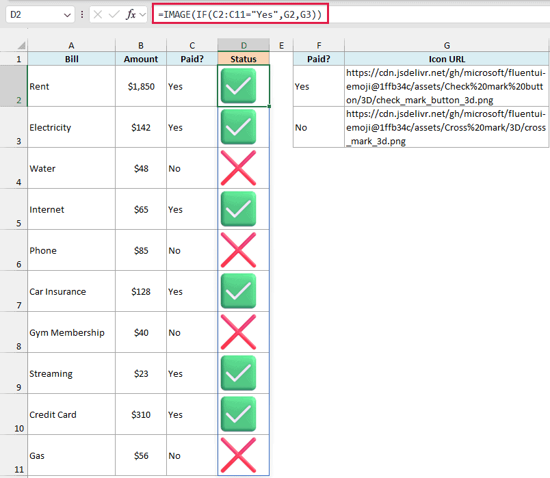This screenshot has width=550, height=478.
Task: Select row 4 header
Action: click(x=14, y=168)
